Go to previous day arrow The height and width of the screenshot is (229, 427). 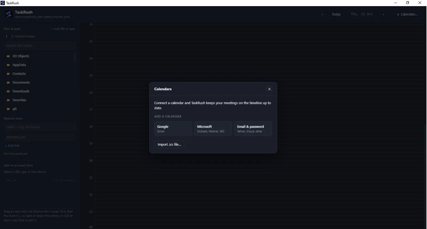point(323,14)
